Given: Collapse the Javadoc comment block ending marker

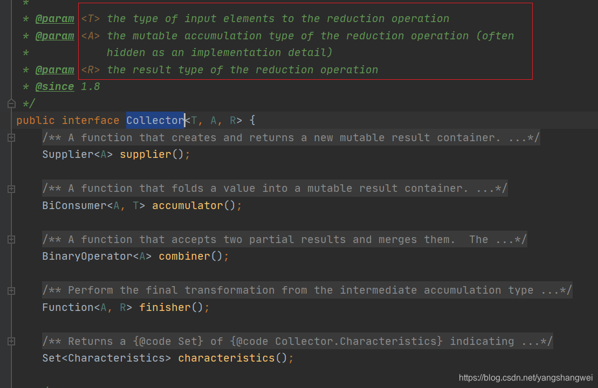Looking at the screenshot, I should click(11, 103).
